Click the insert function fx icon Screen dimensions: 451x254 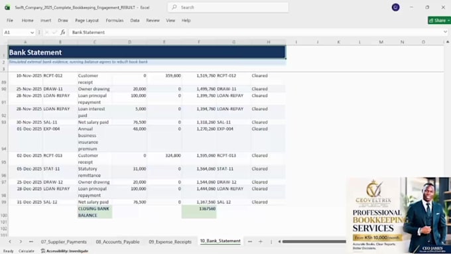(63, 32)
